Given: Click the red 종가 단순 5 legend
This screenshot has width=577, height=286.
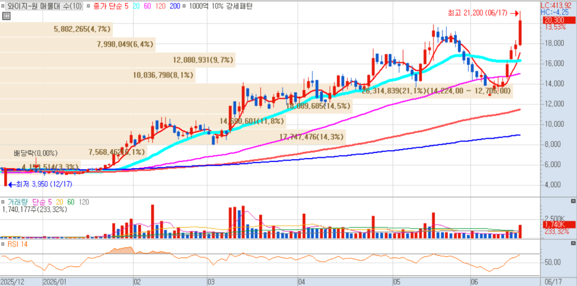Looking at the screenshot, I should (111, 6).
